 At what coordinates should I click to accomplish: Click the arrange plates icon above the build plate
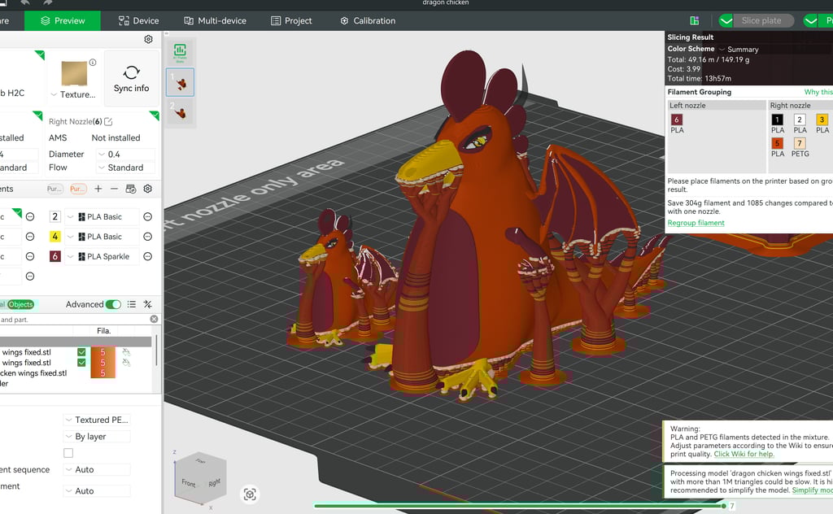(179, 50)
